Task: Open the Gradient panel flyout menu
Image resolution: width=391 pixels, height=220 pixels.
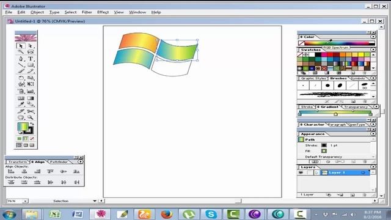Action: tap(376, 107)
